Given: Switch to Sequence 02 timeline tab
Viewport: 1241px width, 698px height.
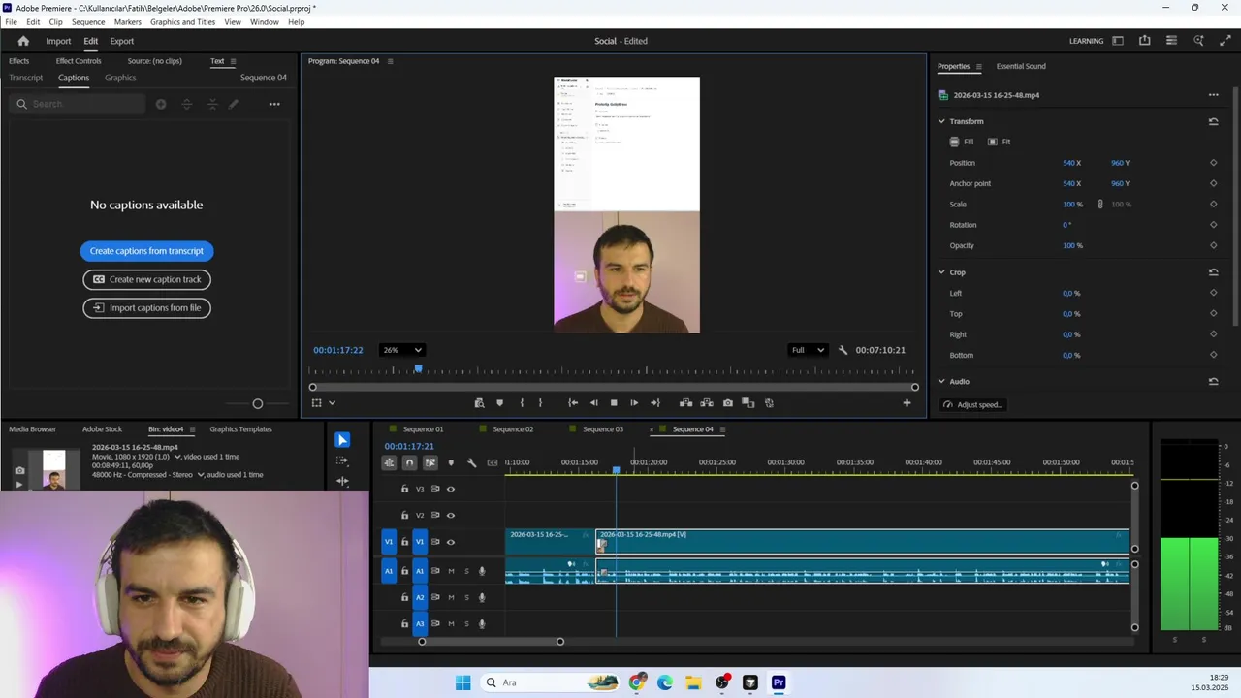Looking at the screenshot, I should click(x=513, y=429).
